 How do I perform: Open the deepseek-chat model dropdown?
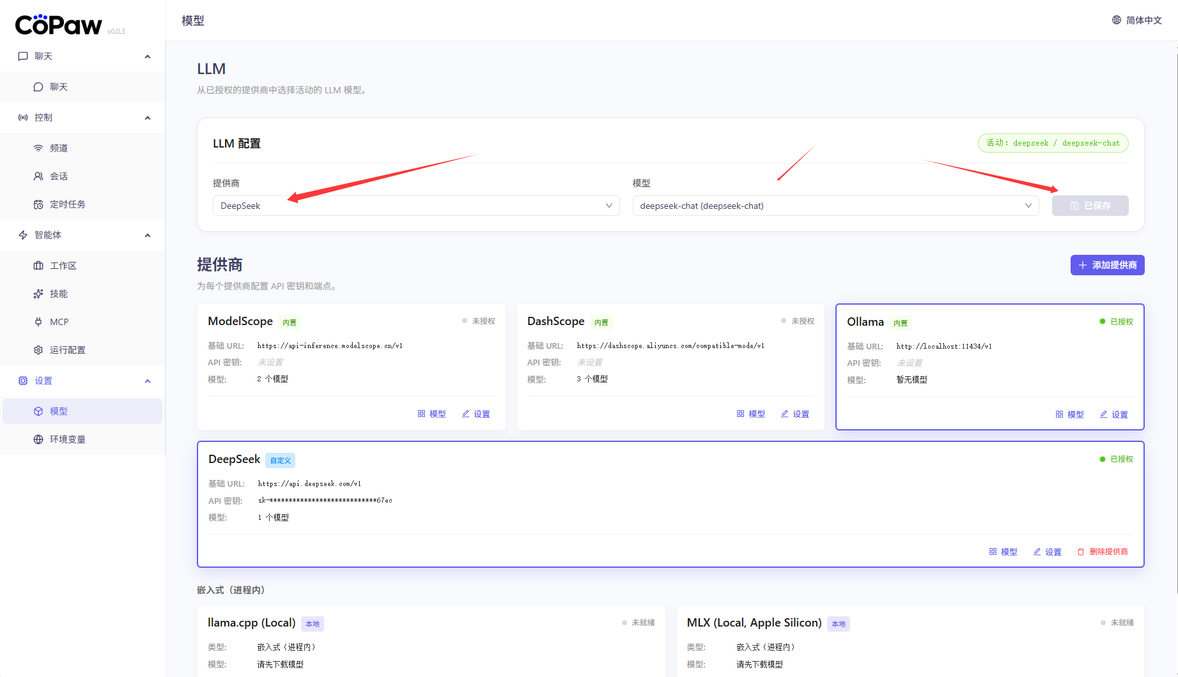point(835,206)
